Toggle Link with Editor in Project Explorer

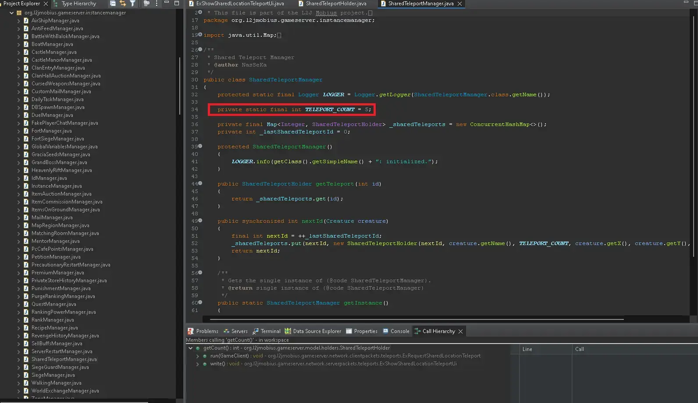pos(123,4)
